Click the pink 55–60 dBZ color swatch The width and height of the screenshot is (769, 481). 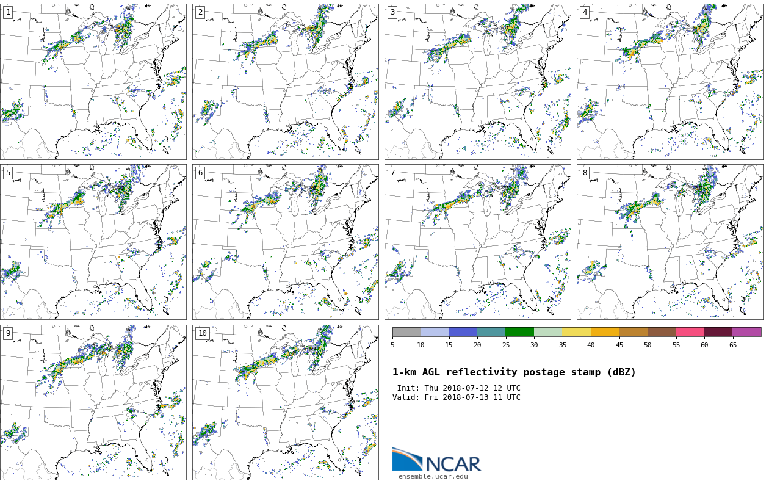[690, 332]
